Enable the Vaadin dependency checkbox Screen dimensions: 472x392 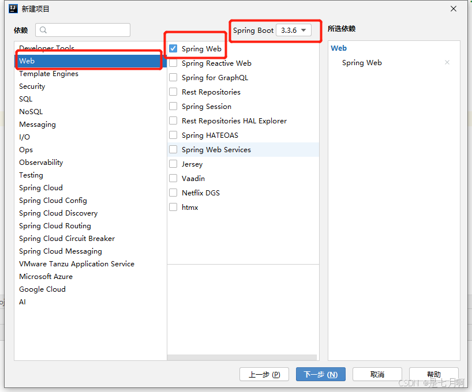[173, 178]
